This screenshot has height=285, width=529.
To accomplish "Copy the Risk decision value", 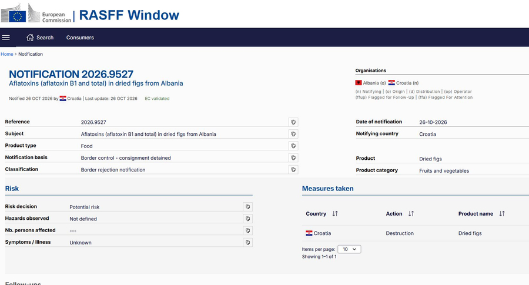I will click(247, 207).
